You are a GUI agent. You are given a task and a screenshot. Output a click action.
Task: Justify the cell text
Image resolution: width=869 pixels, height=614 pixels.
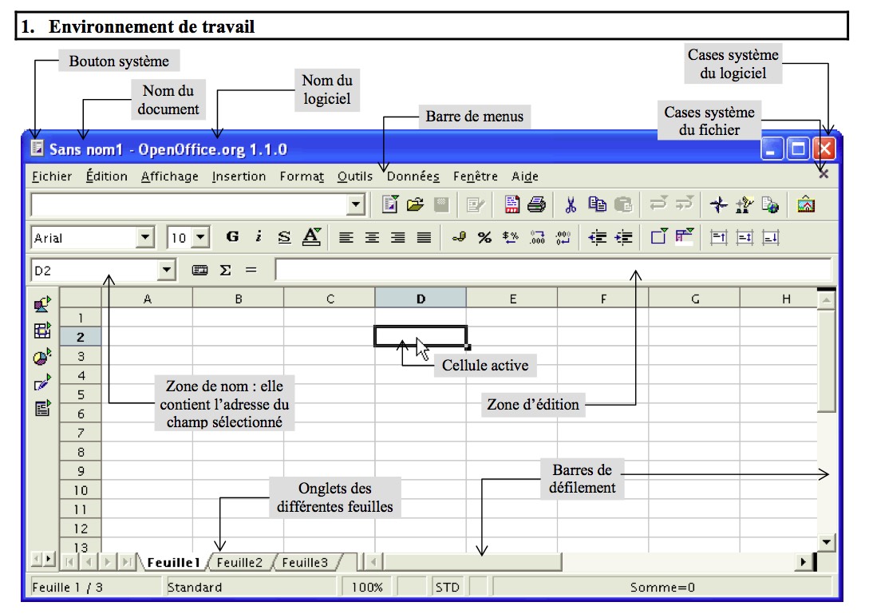click(x=424, y=238)
